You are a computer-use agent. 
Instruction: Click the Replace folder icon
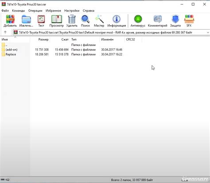pos(3,55)
